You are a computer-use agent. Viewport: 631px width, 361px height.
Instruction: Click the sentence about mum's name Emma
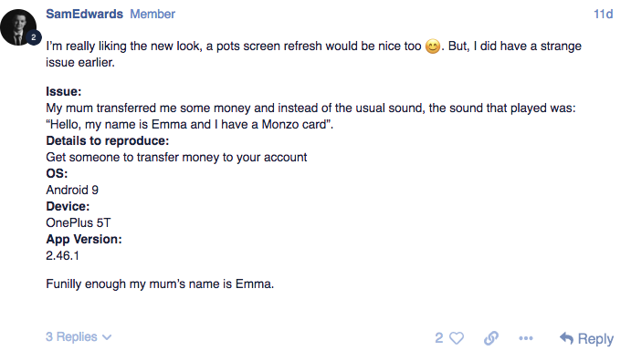tap(160, 284)
